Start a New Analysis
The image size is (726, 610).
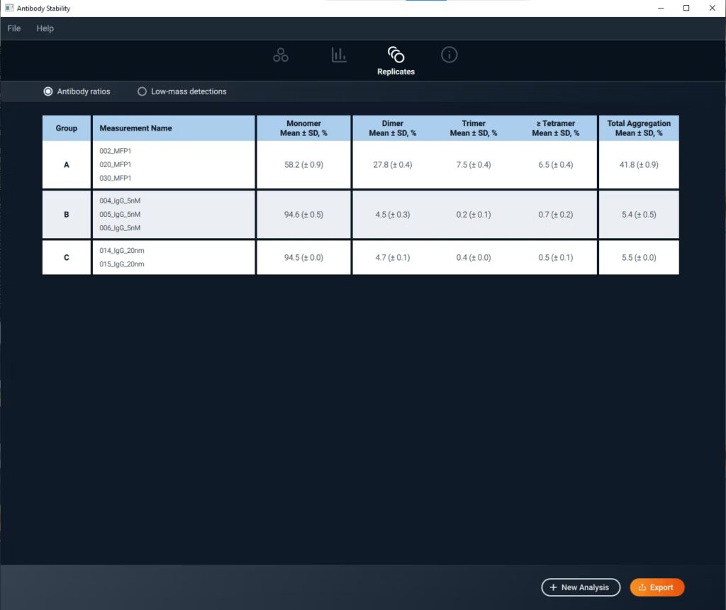pyautogui.click(x=580, y=587)
